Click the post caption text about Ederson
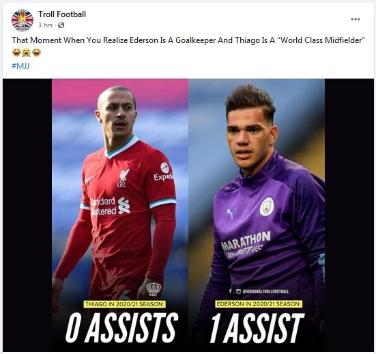Viewport: 376px width, 354px height. [188, 40]
